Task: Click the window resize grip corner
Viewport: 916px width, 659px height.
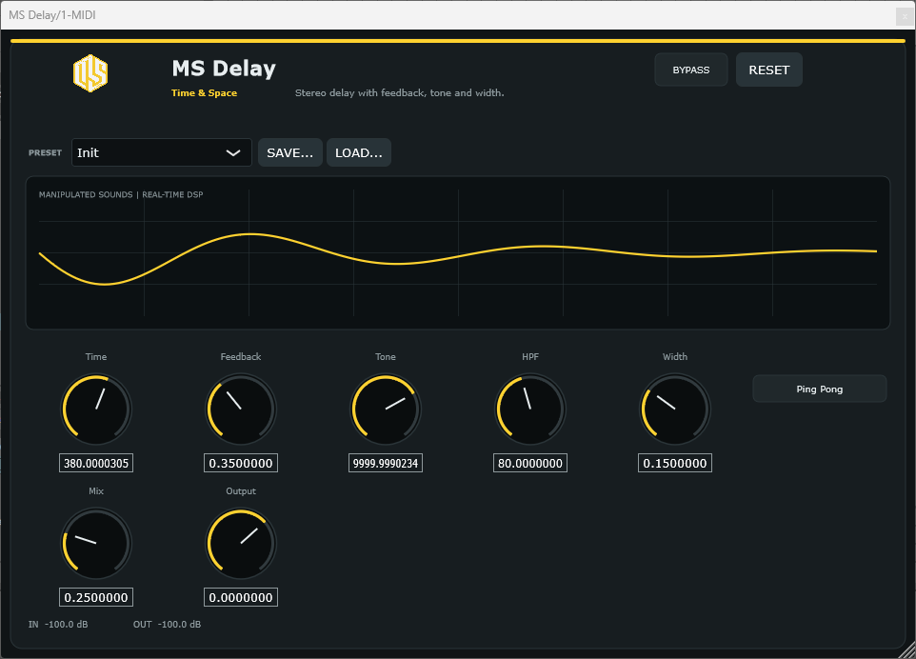Action: pos(907,650)
